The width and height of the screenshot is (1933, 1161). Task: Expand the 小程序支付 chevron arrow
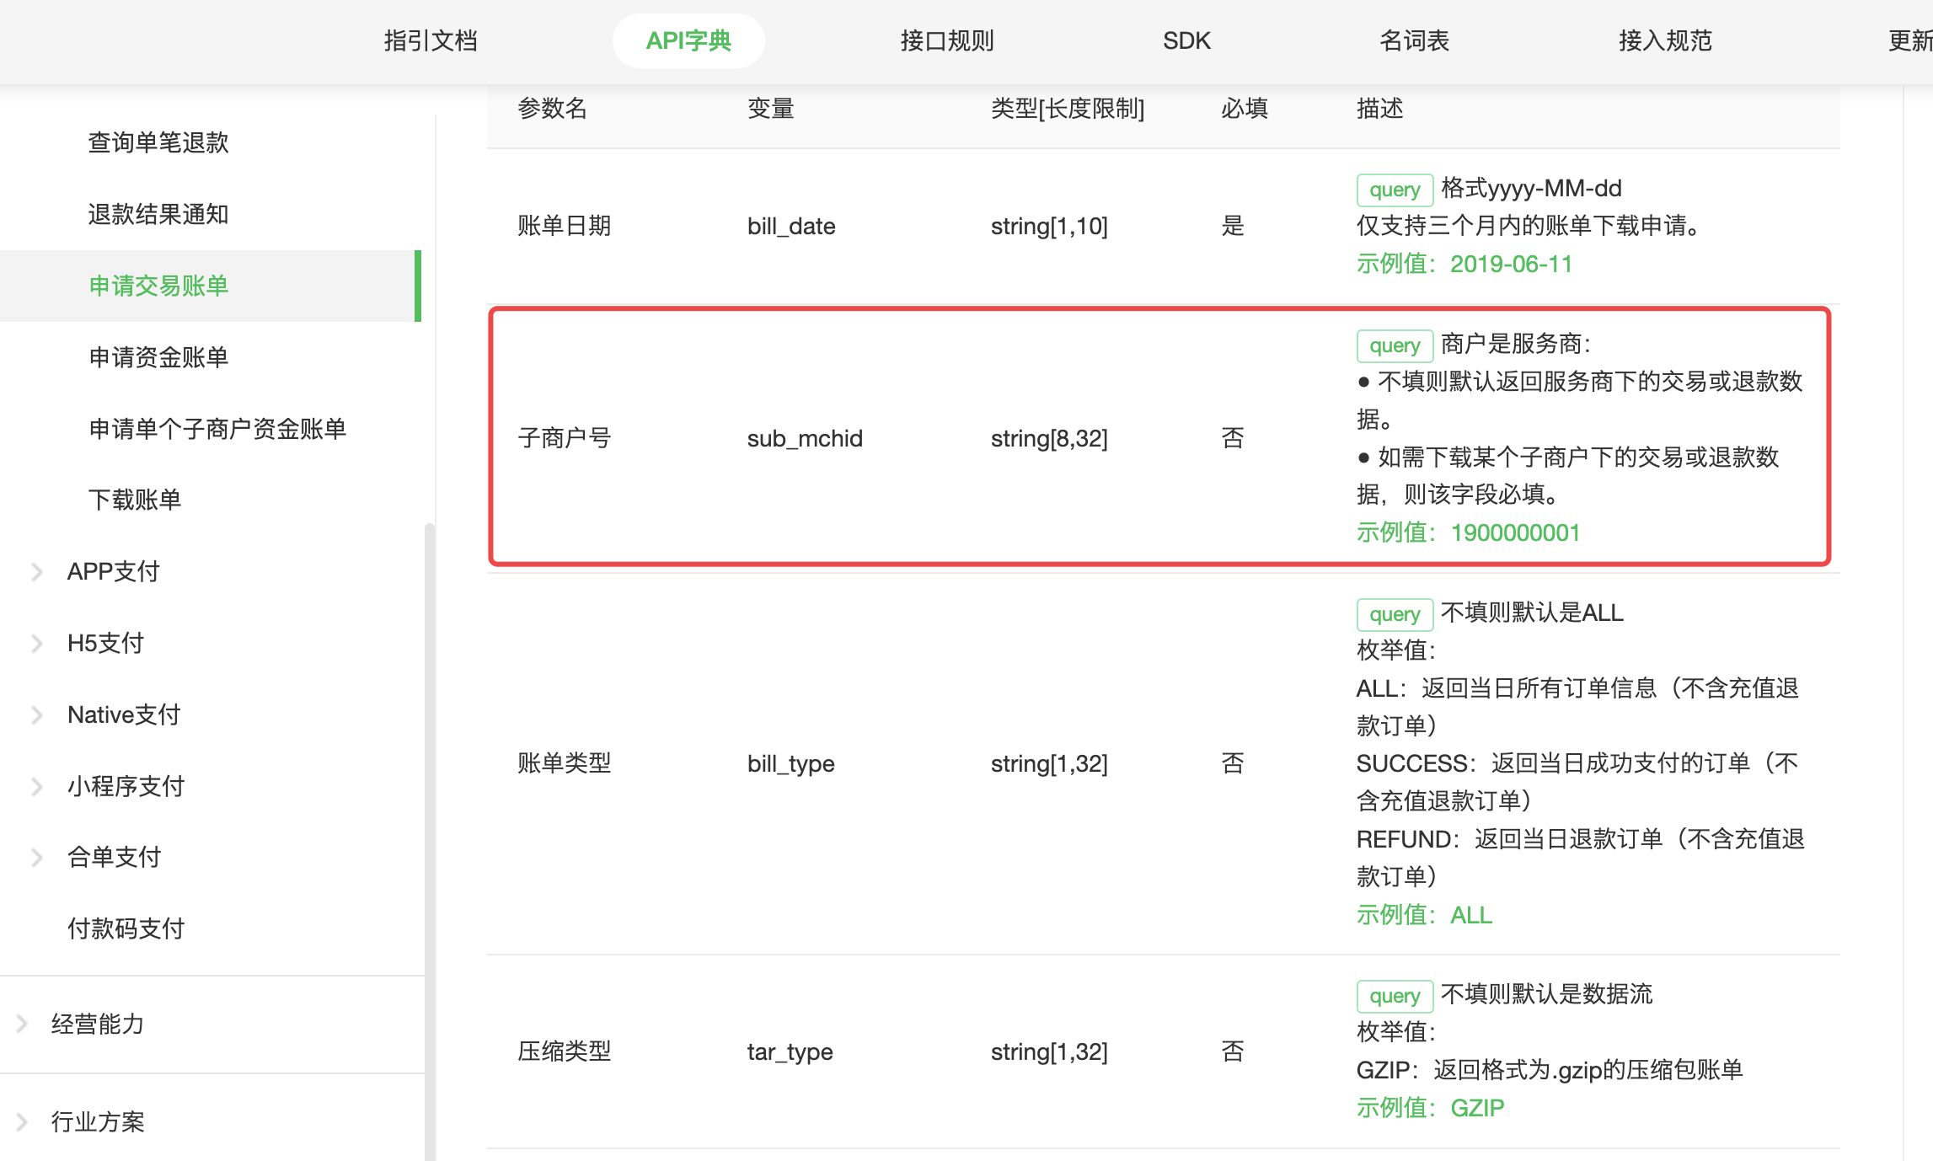[36, 787]
